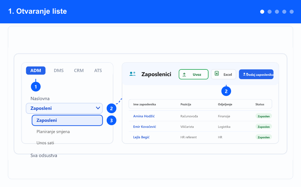
Task: Click the Uvoz import button
Action: (x=194, y=74)
